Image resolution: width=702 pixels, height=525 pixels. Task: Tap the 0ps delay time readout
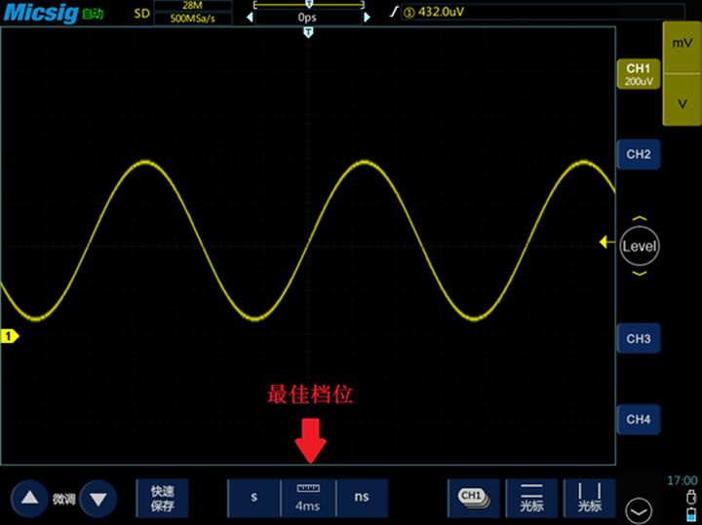(x=307, y=18)
